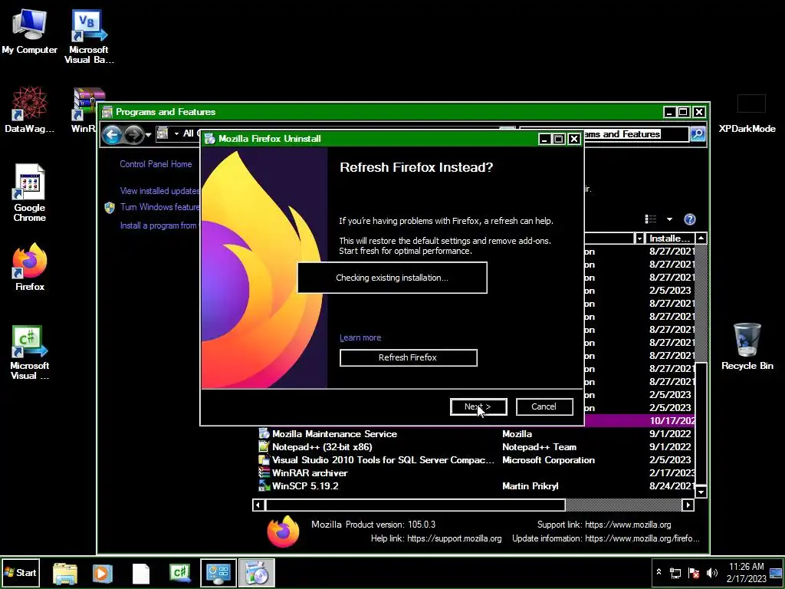Click Action Center flag tray icon
The height and width of the screenshot is (589, 785).
tap(693, 573)
